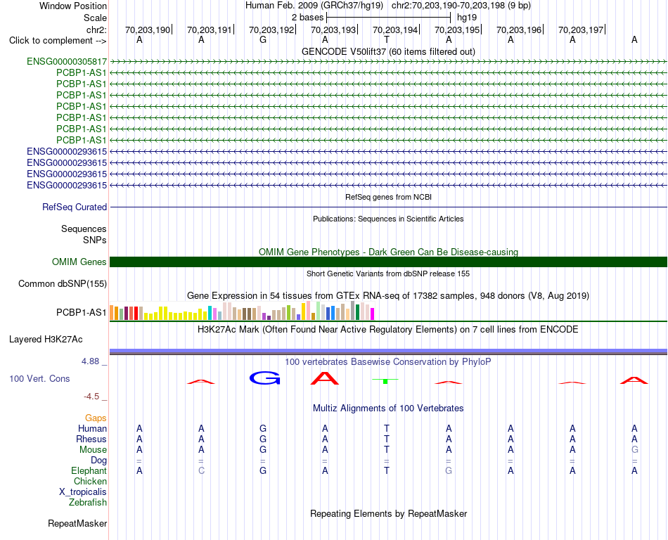Click the blue G conservation logo letter
668x540 pixels.
(264, 378)
